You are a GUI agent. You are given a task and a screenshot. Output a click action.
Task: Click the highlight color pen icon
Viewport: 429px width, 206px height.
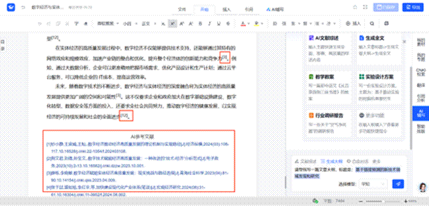[x=256, y=24]
